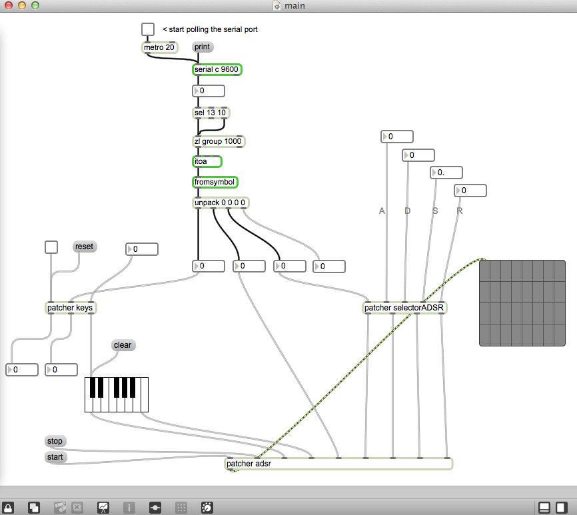Click the dial icon in bottom toolbar
Image resolution: width=577 pixels, height=515 pixels.
[x=207, y=508]
